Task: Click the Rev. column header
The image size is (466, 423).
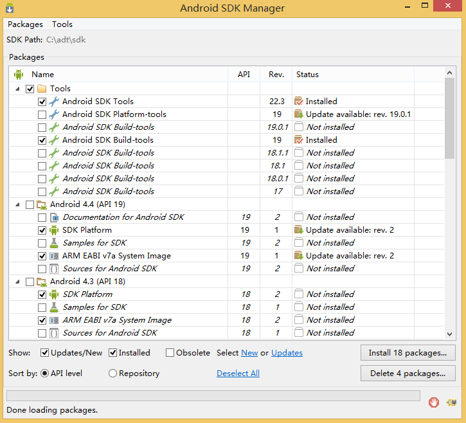Action: [x=276, y=75]
